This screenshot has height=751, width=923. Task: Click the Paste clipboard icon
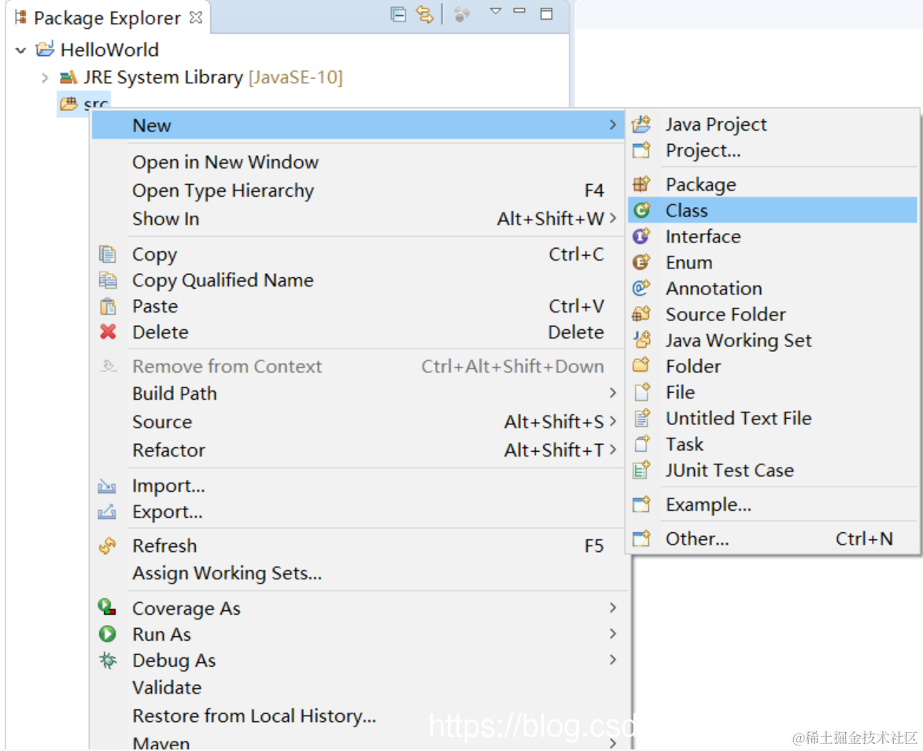tap(108, 306)
